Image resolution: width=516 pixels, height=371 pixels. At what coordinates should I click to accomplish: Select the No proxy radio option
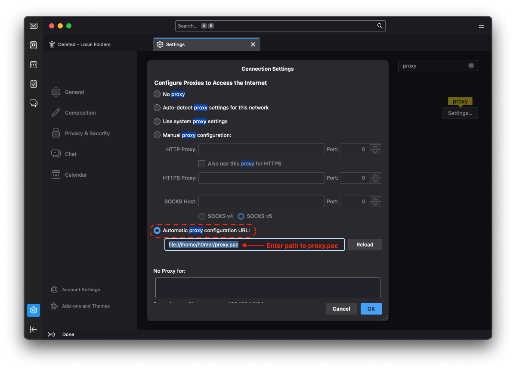157,94
